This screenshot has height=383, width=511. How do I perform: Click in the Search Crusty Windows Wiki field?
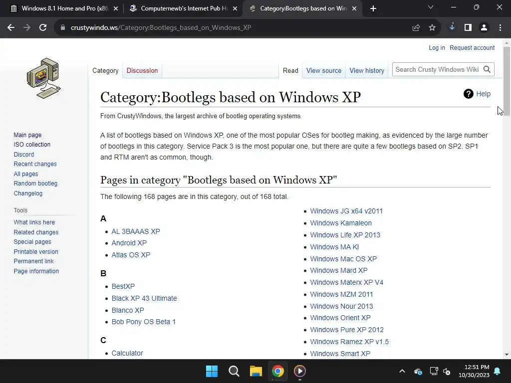pos(437,69)
